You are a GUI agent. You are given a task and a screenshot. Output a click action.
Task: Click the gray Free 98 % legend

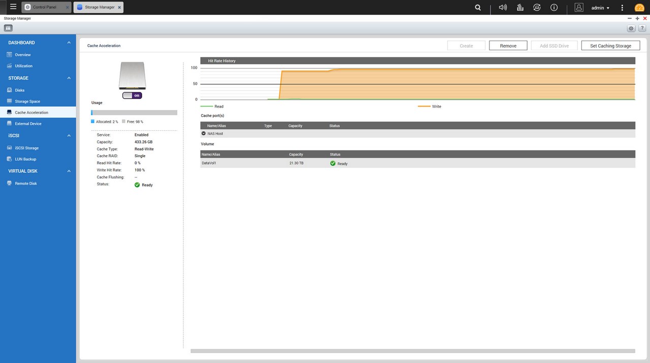133,122
